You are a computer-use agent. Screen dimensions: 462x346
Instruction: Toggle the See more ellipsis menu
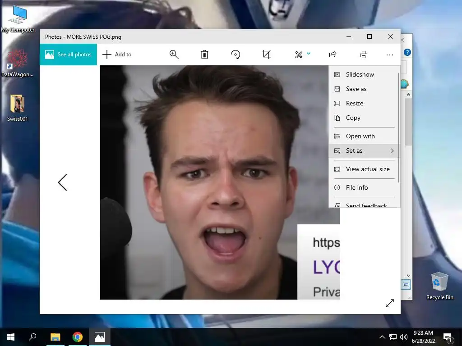coord(389,55)
